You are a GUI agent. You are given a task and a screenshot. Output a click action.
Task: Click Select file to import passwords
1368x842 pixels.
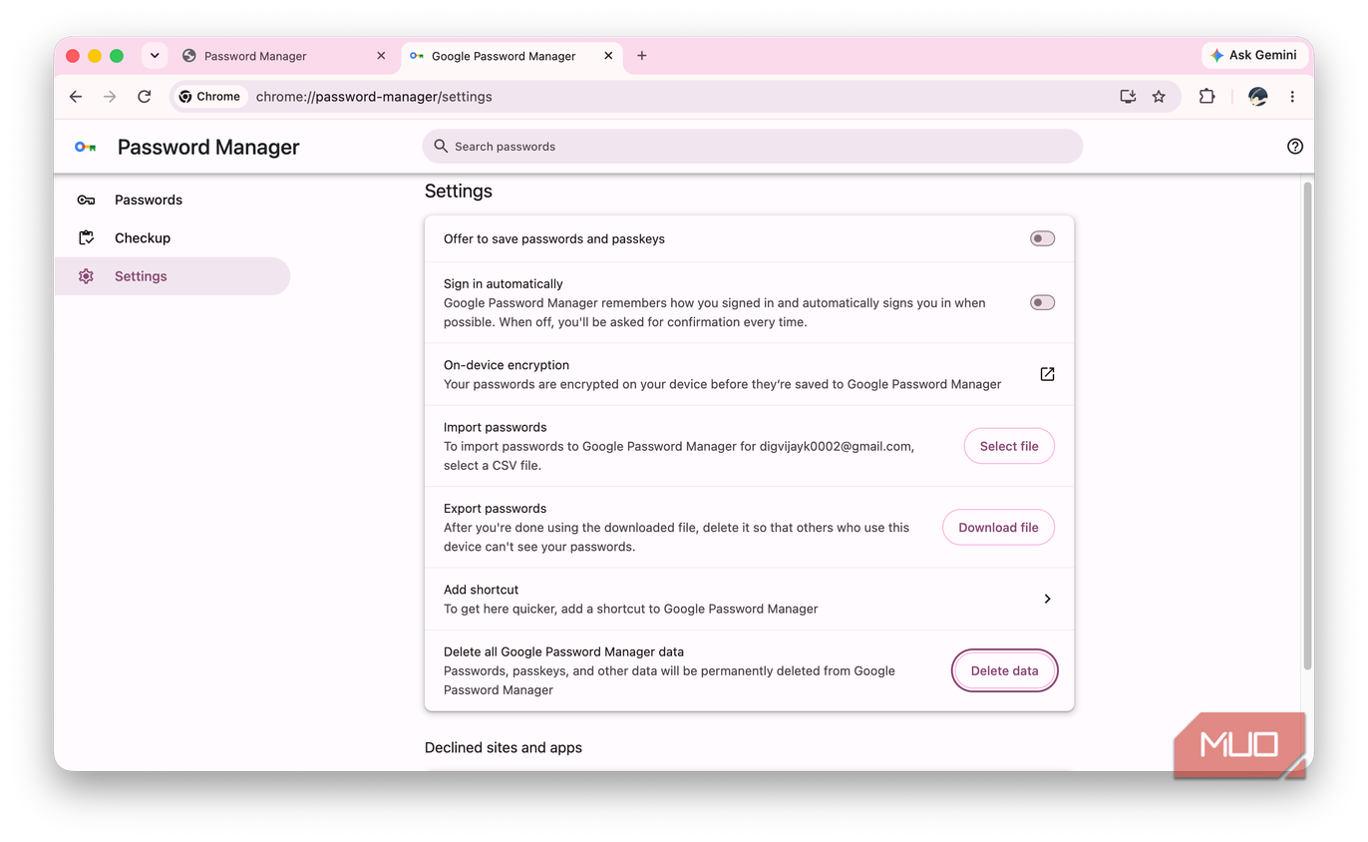[1009, 446]
